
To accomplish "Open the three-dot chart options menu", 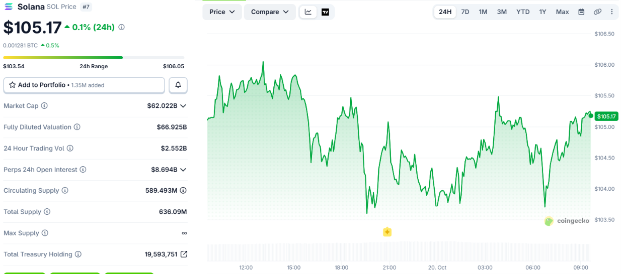I will click(x=612, y=12).
